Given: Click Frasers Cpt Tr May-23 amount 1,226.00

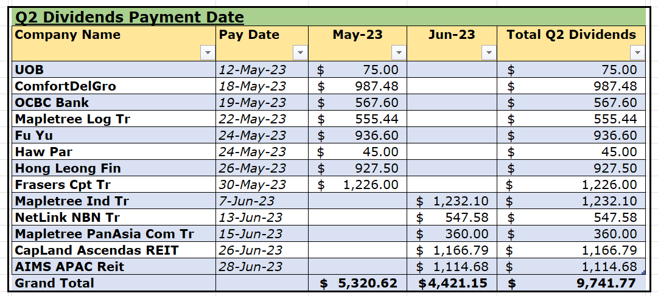Looking at the screenshot, I should (x=357, y=185).
